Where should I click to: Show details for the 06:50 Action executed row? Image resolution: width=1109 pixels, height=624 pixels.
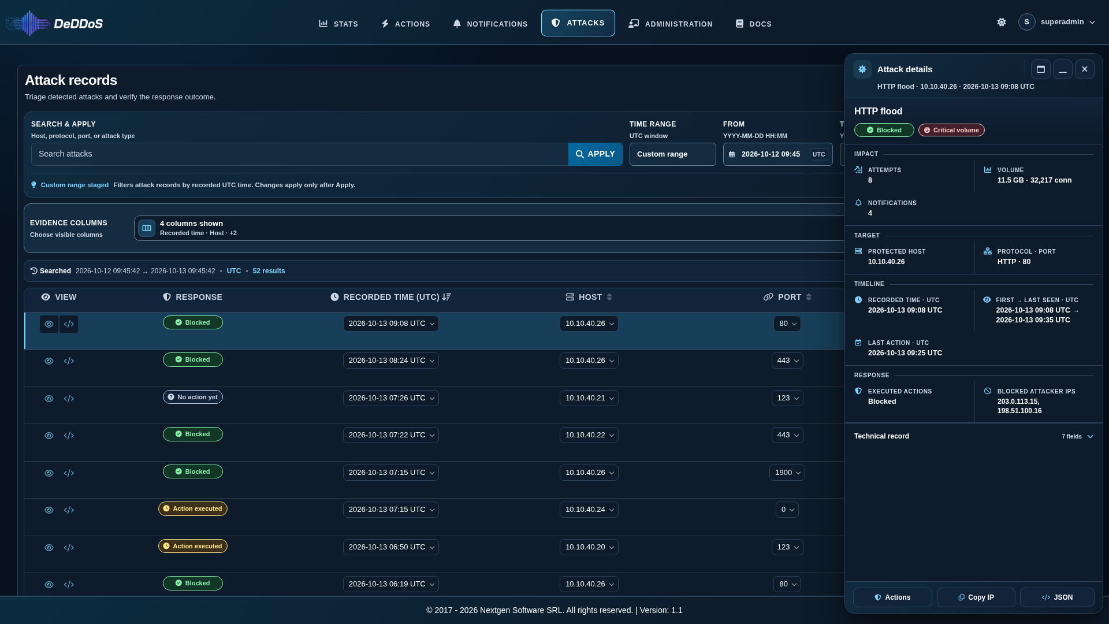tap(49, 548)
